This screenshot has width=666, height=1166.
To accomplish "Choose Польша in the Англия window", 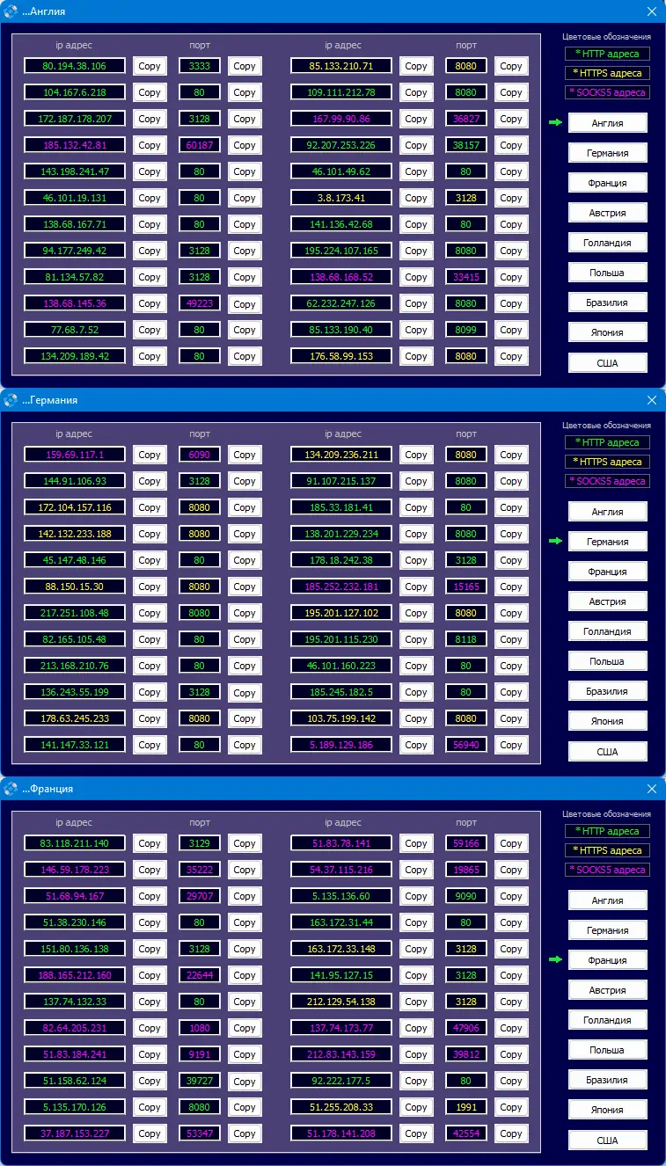I will tap(608, 273).
